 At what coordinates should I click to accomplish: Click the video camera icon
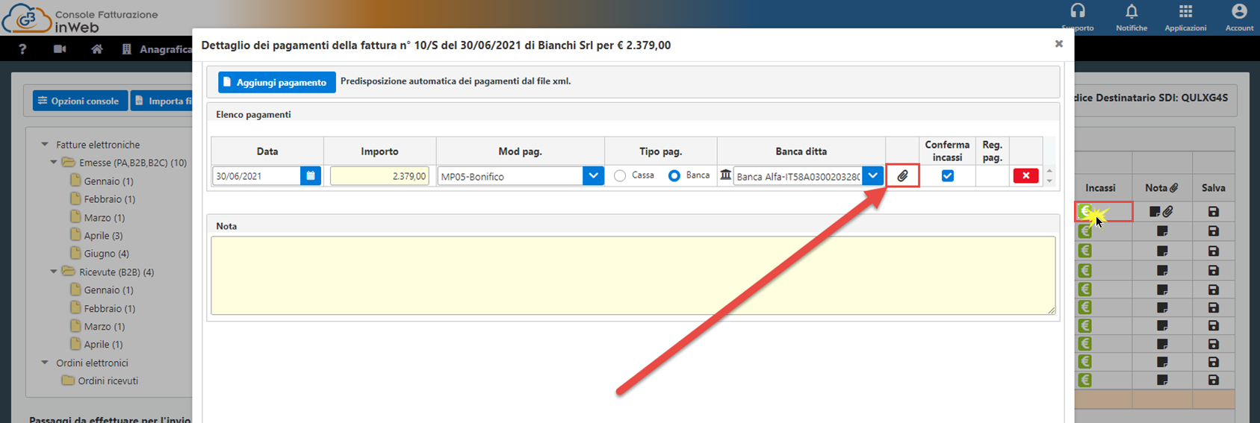[x=60, y=49]
